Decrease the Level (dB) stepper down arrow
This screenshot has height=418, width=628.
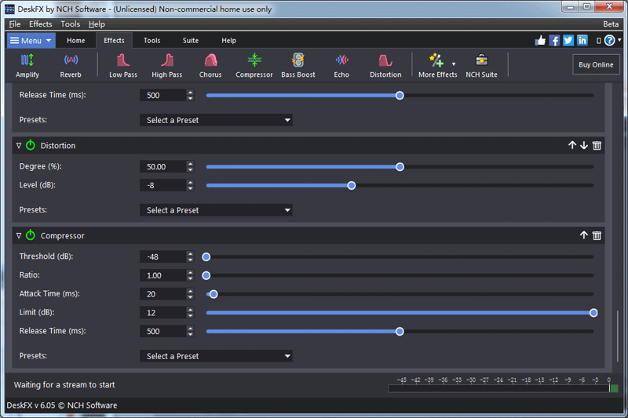coord(190,189)
